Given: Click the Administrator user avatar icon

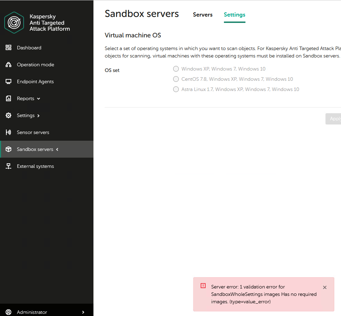Looking at the screenshot, I should [9, 312].
